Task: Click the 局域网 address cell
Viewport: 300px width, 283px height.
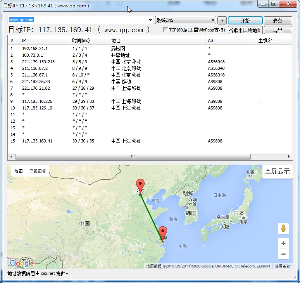Action: (x=118, y=49)
